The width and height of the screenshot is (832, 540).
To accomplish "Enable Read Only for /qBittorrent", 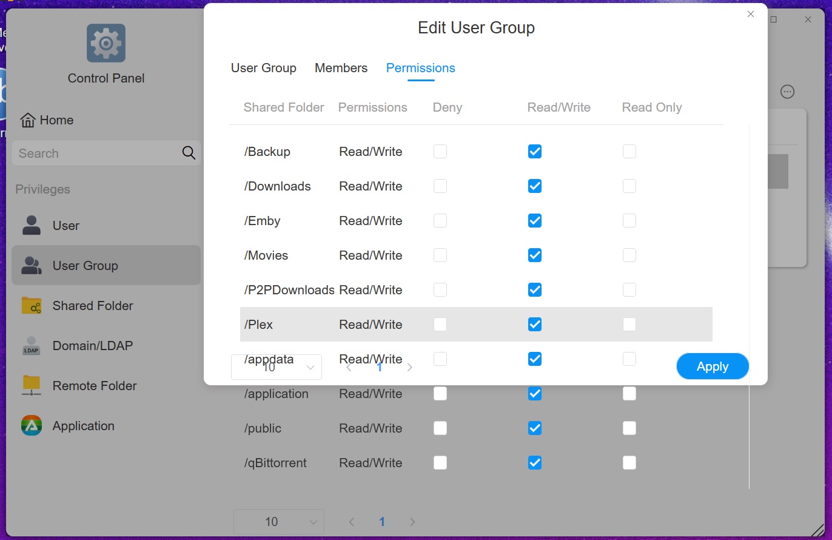I will point(629,463).
